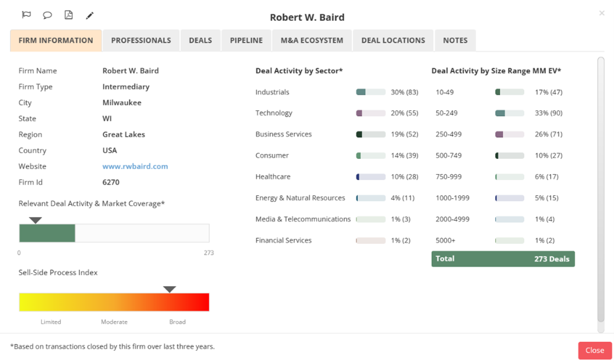
Task: Open the www.rwbaird.com website link
Action: point(135,166)
